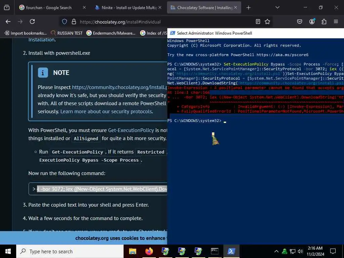Follow the community.chocolatey.org install link

(120, 87)
